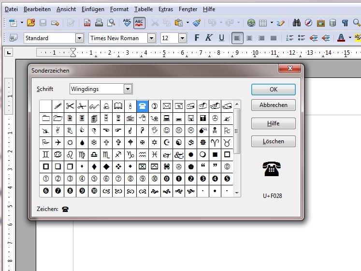Pick the envelope symbol in the Wingdings grid
Viewport: 361px width, 271px height.
[x=167, y=106]
